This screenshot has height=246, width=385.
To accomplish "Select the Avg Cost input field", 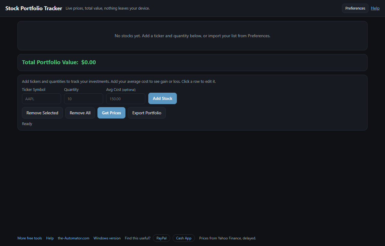I will click(x=126, y=99).
